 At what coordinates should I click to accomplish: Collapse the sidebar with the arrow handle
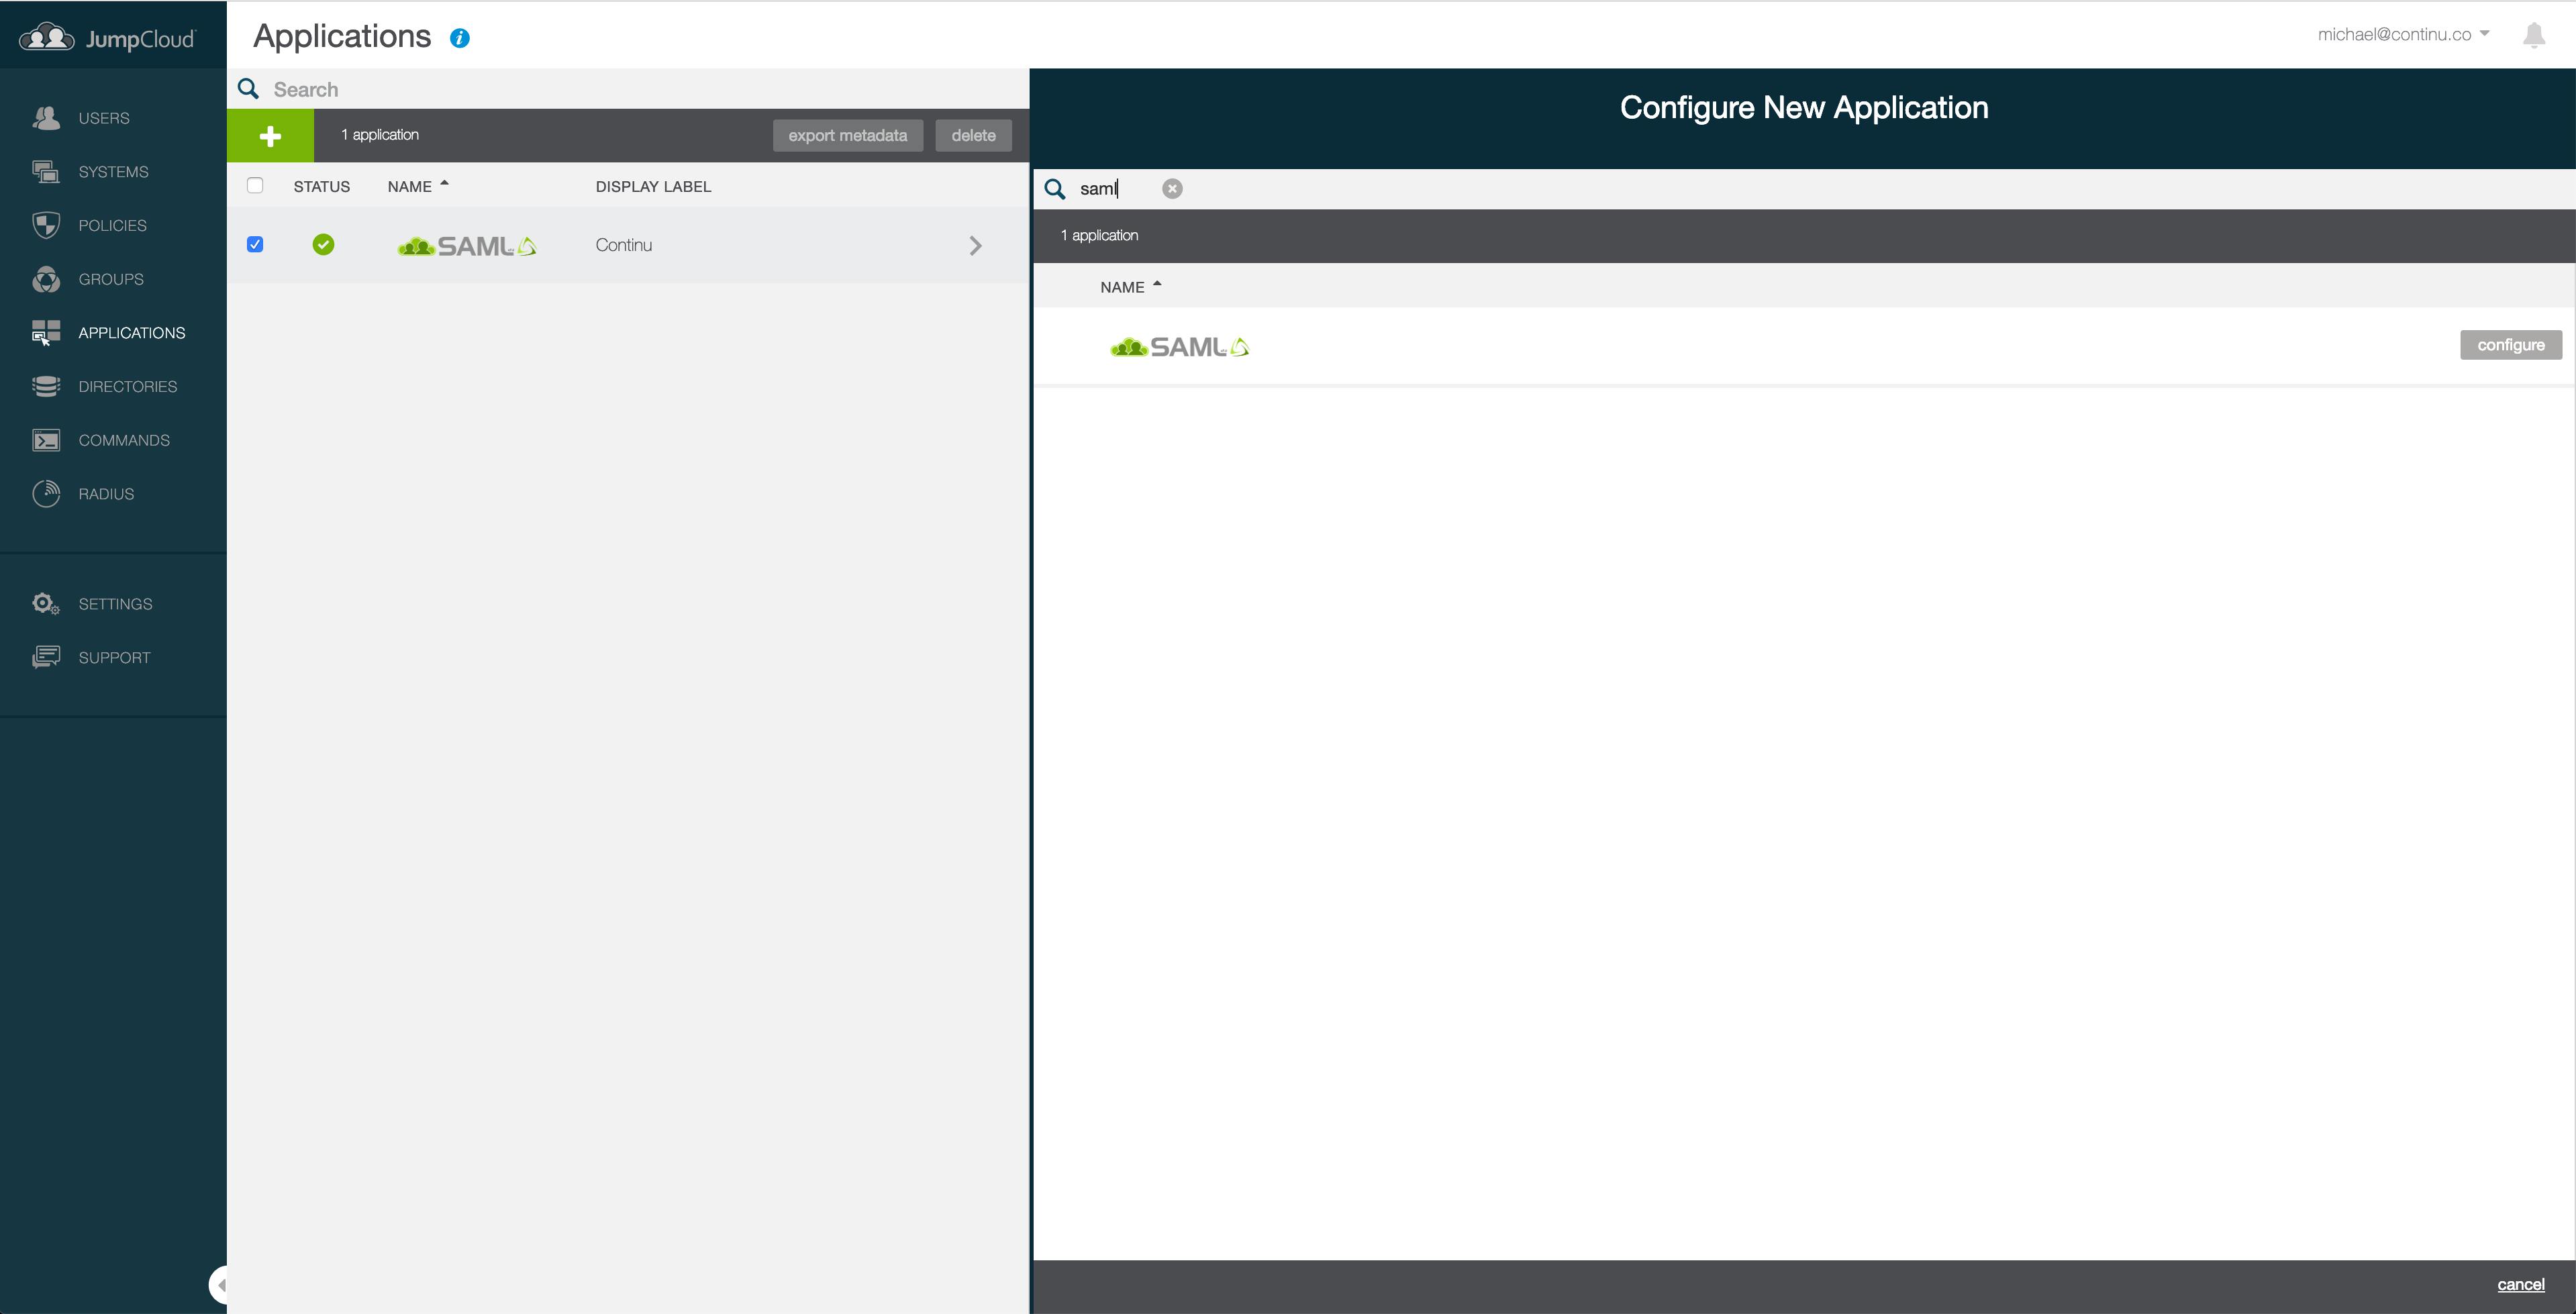coord(219,1284)
